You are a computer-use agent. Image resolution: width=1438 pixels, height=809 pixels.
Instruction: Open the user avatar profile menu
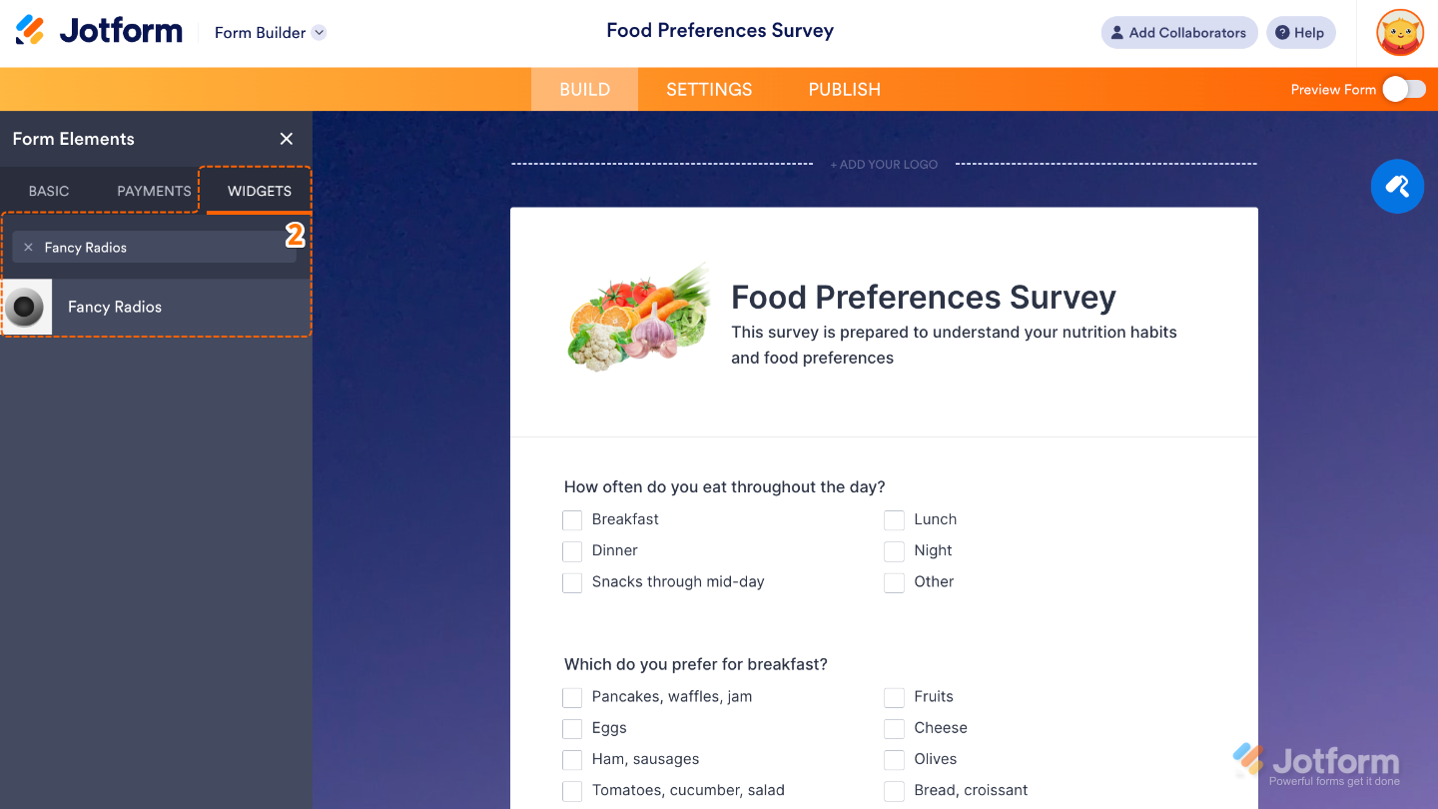tap(1399, 32)
